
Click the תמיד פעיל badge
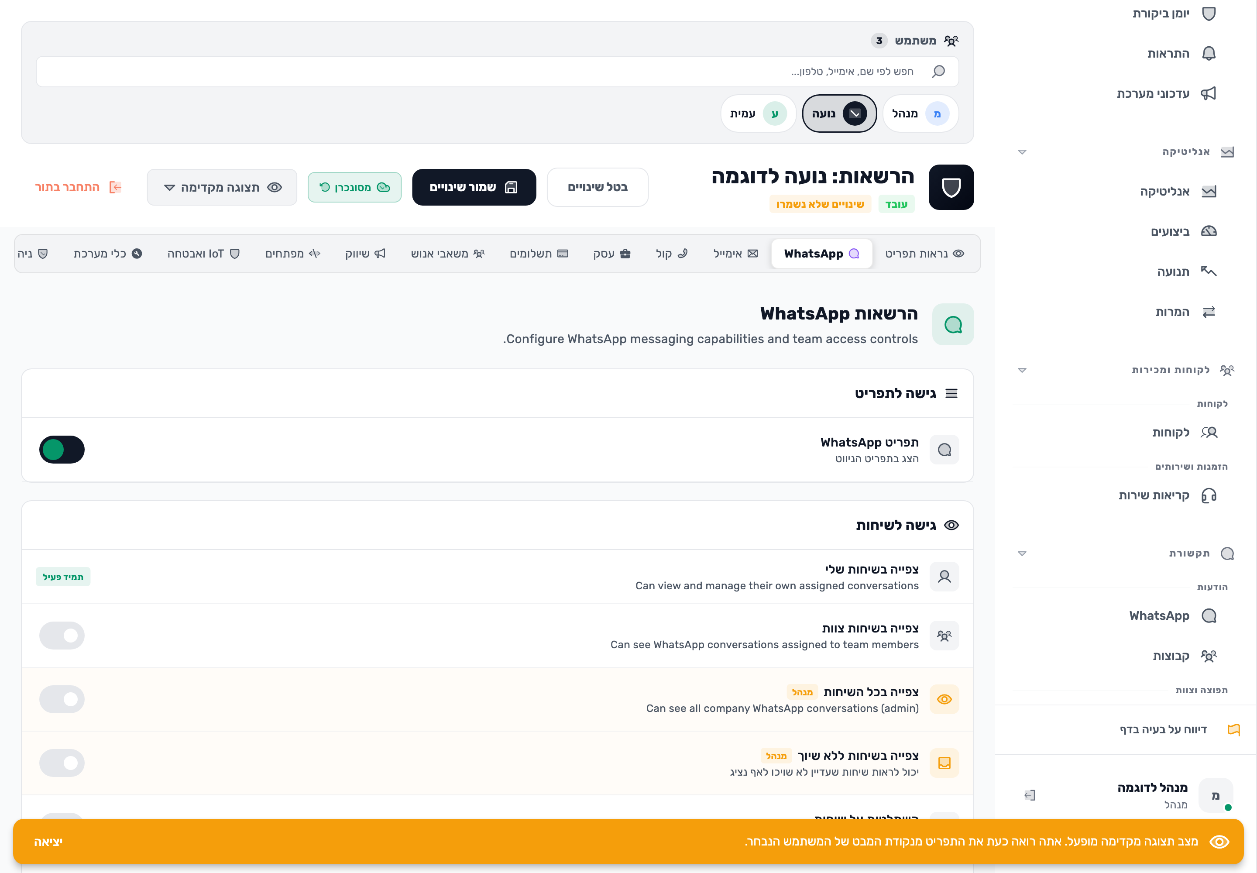[63, 577]
